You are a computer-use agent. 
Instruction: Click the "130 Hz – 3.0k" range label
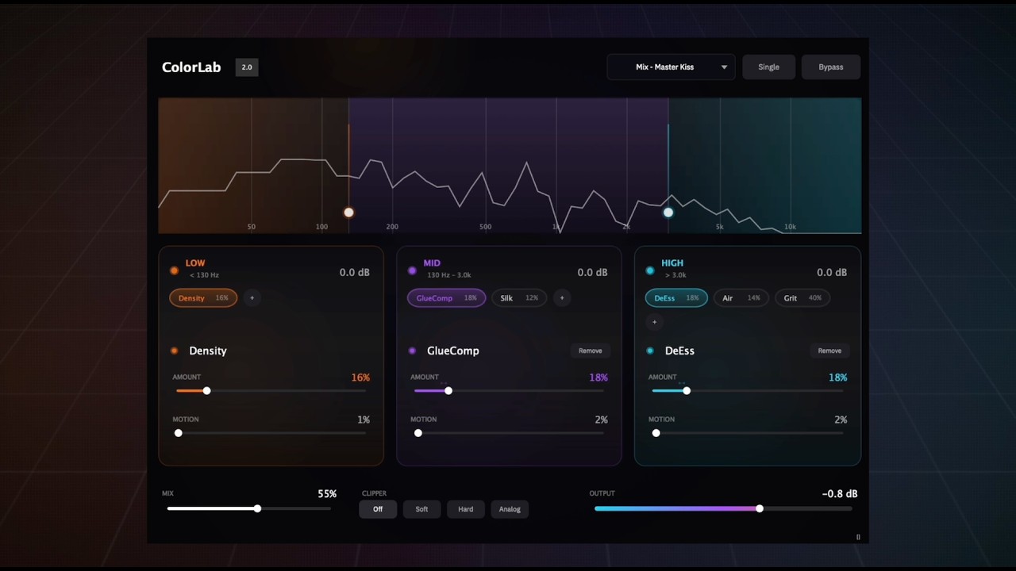(449, 275)
